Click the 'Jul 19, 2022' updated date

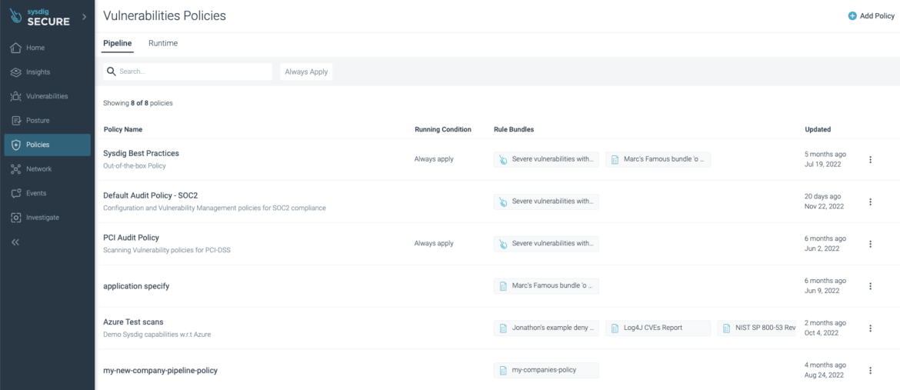coord(822,165)
